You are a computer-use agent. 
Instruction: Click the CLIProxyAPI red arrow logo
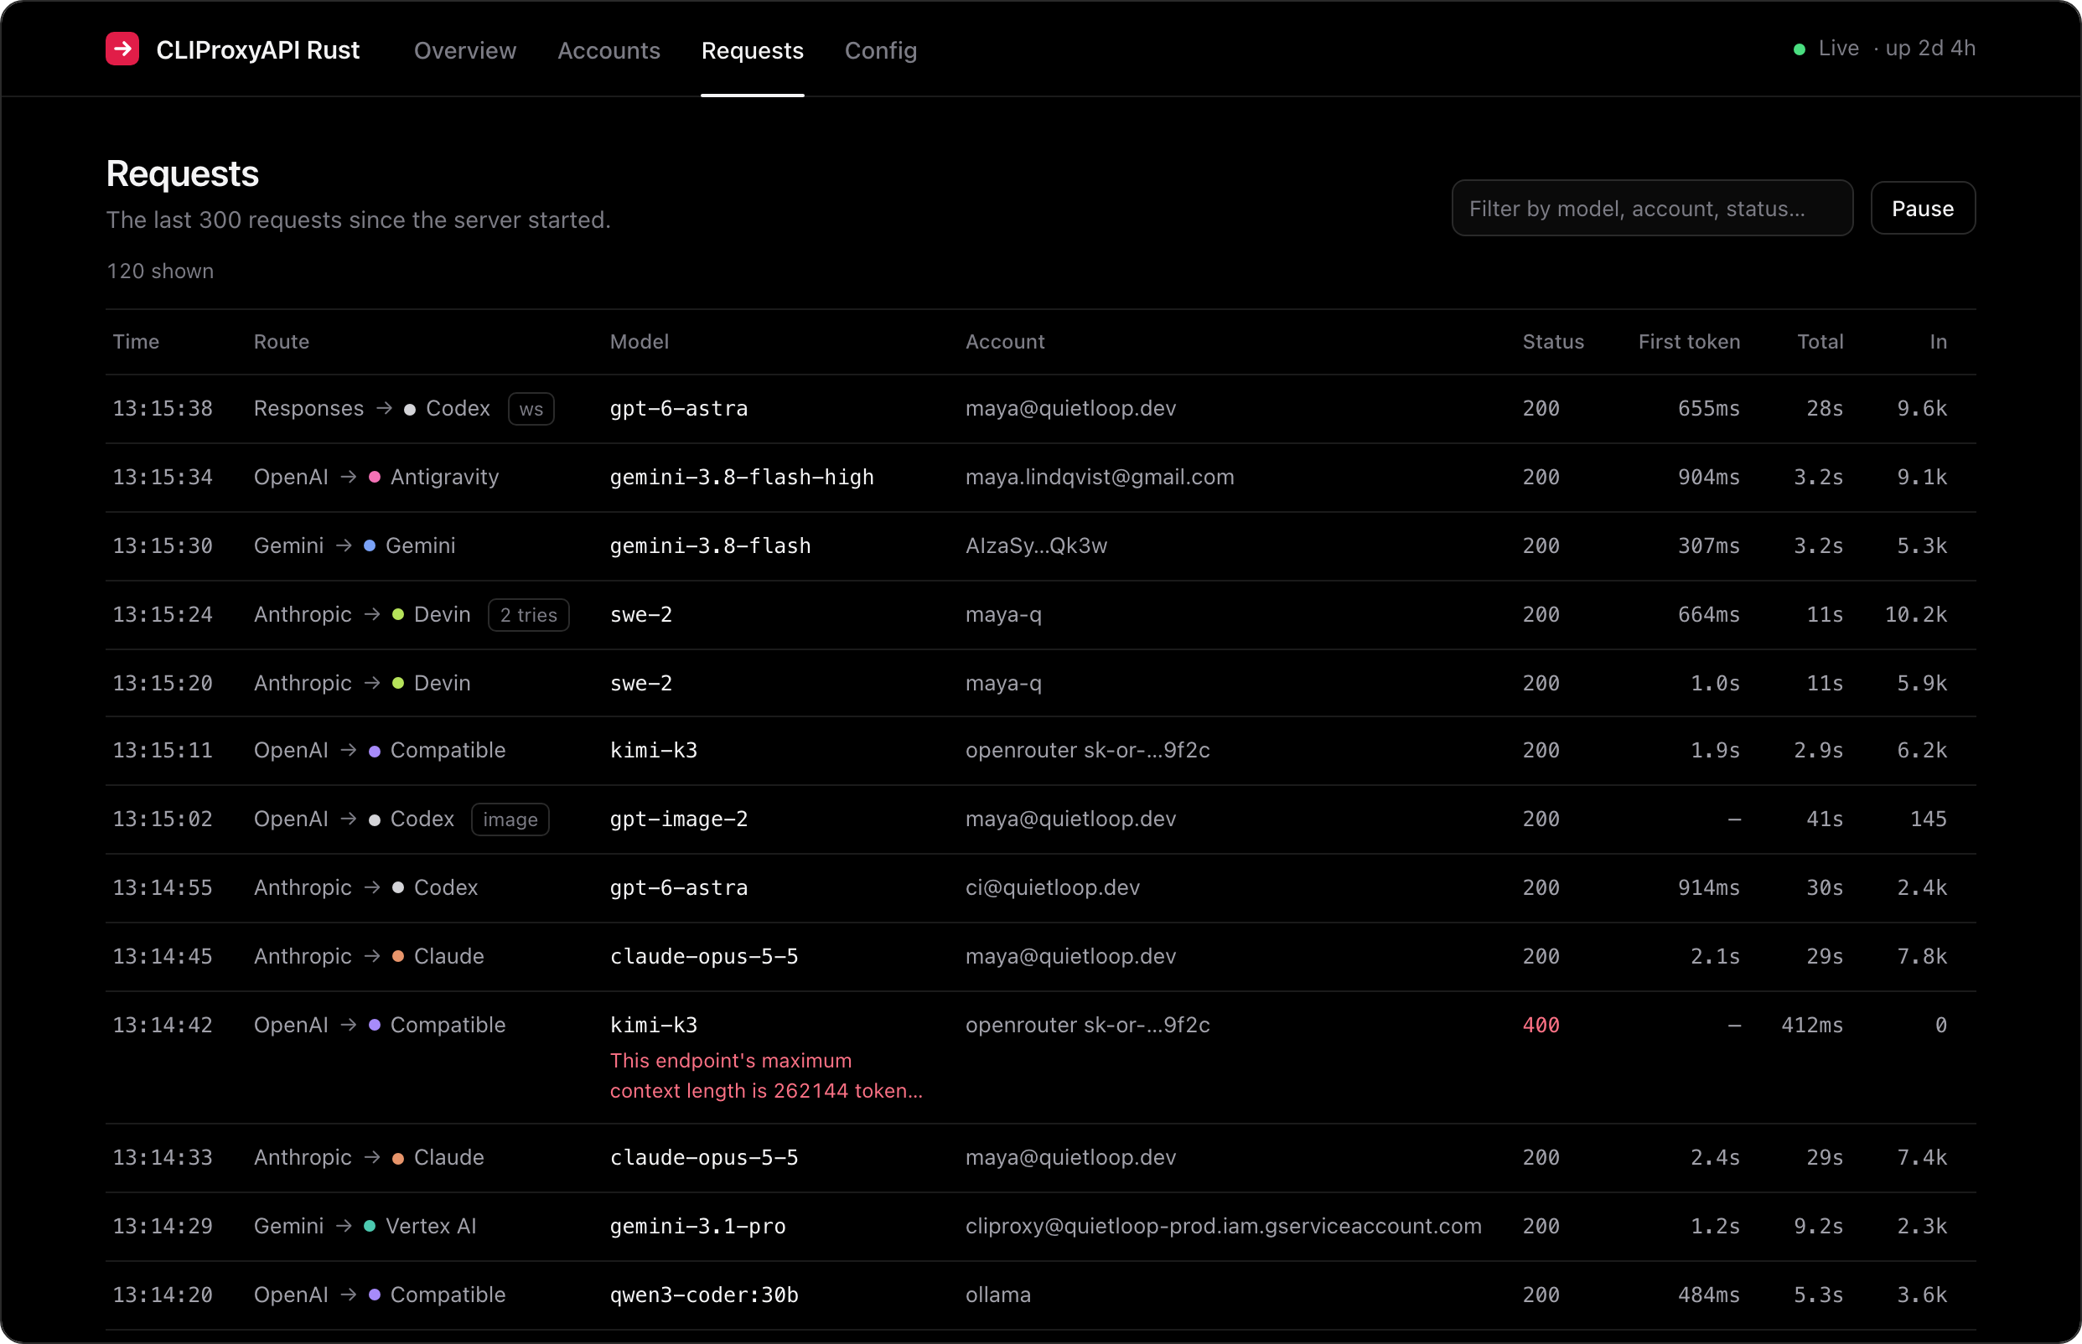coord(122,49)
